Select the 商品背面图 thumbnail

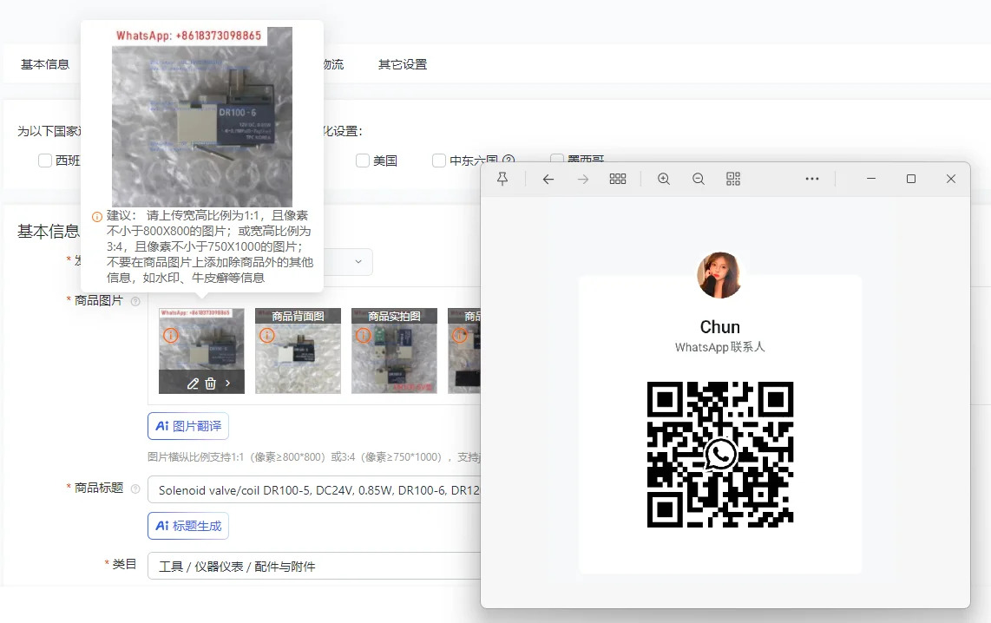[298, 351]
